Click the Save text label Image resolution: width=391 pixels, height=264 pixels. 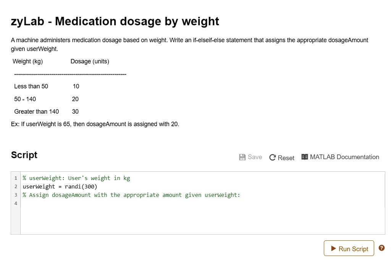coord(255,157)
